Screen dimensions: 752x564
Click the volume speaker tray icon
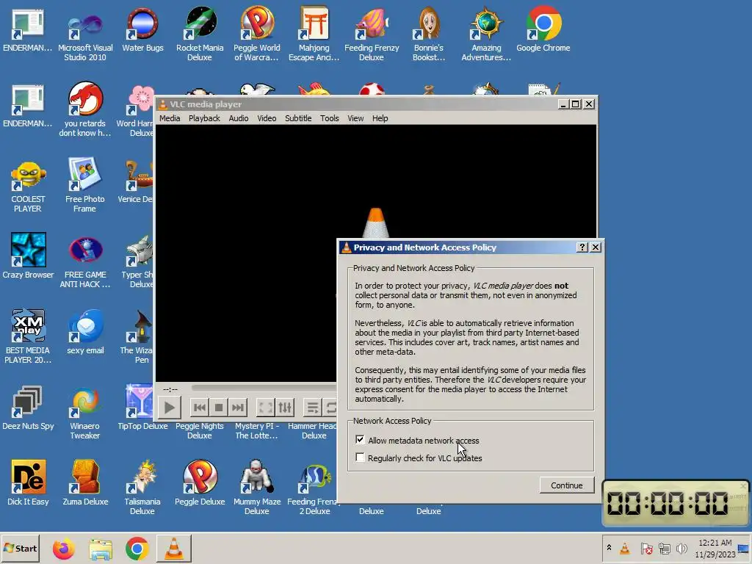(681, 548)
